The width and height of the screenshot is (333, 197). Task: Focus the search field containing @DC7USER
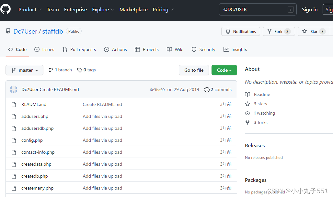coord(258,9)
